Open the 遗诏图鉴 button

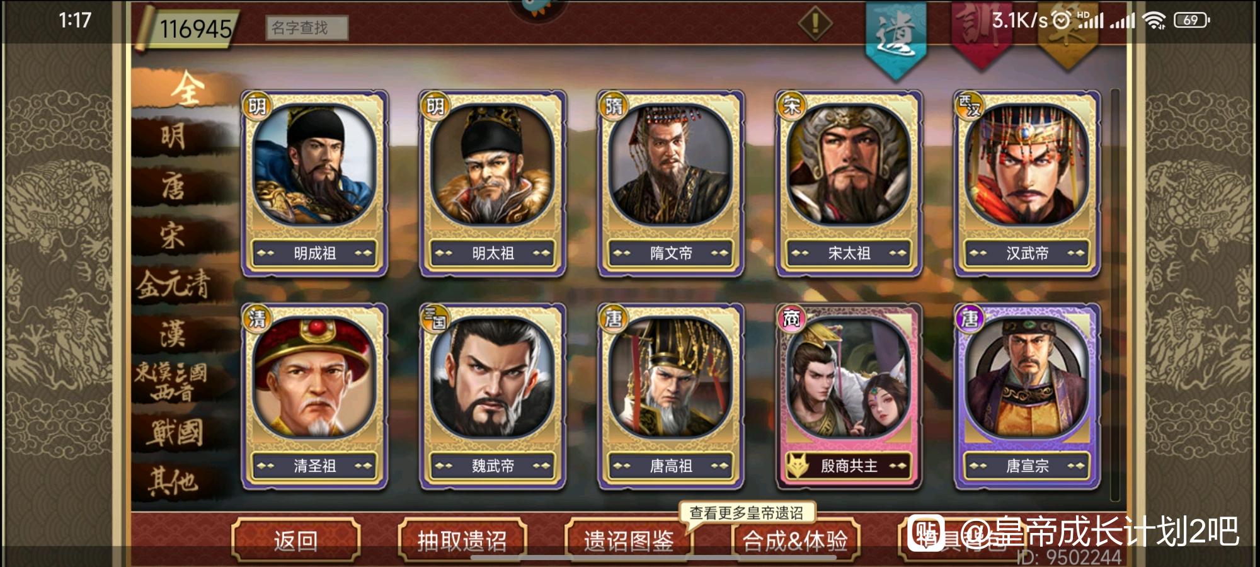pyautogui.click(x=629, y=540)
